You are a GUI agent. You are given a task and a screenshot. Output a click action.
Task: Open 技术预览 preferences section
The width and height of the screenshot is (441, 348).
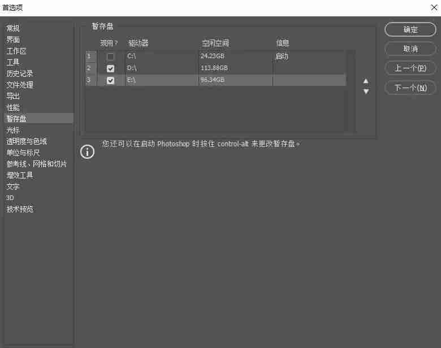pos(20,209)
